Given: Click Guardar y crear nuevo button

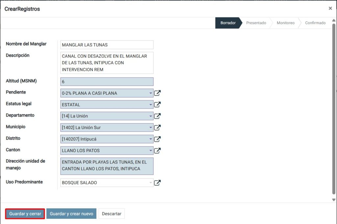Looking at the screenshot, I should tap(71, 214).
